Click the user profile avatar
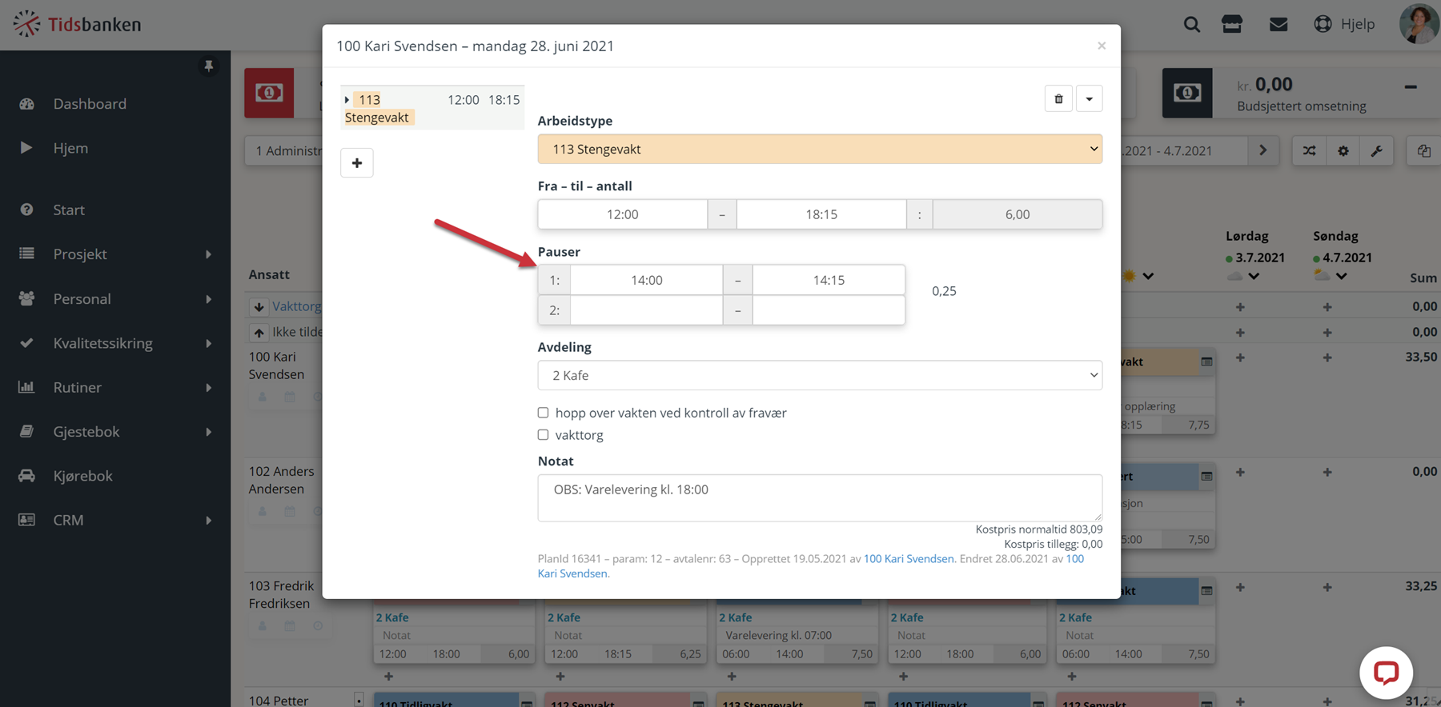 click(1419, 24)
